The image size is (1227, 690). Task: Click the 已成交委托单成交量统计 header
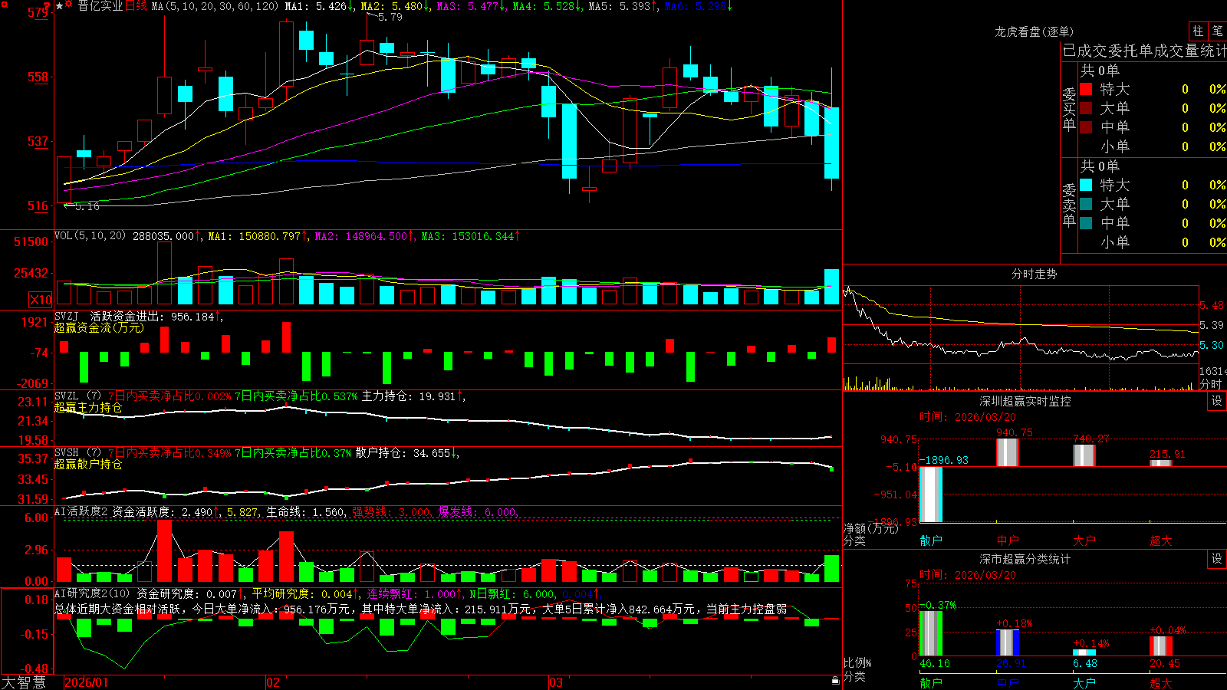(1144, 51)
